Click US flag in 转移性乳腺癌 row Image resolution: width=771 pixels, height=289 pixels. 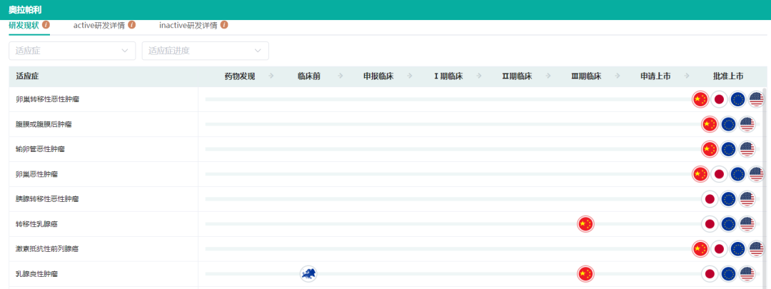747,224
